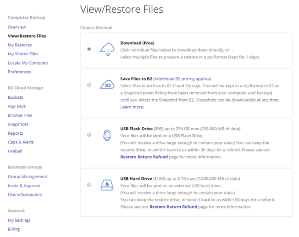Open Browse Files
Viewport: 299px width, 237px height.
pos(20,115)
